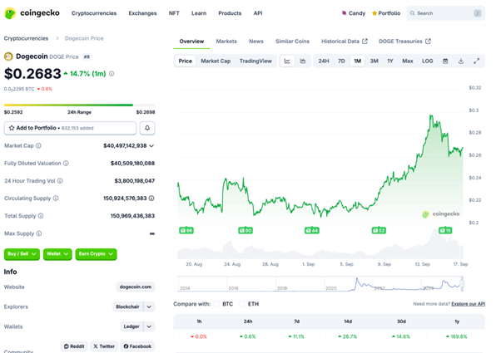Click the CoinGecko logo
The image size is (501, 353).
click(32, 13)
